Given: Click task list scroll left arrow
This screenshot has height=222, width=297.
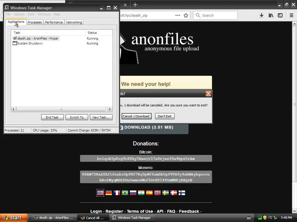Looking at the screenshot, I should pyautogui.click(x=13, y=109).
